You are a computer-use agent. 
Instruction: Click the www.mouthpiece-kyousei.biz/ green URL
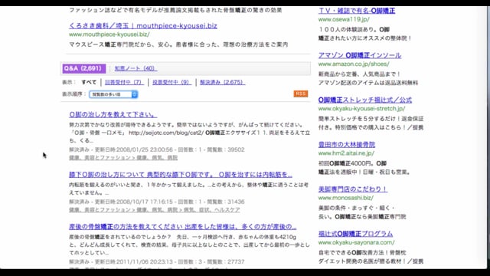pyautogui.click(x=109, y=34)
